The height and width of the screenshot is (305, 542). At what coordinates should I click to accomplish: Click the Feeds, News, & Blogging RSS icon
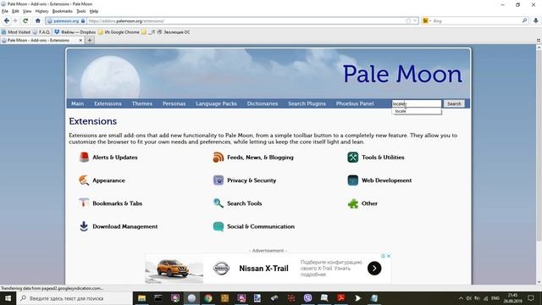[x=218, y=157]
